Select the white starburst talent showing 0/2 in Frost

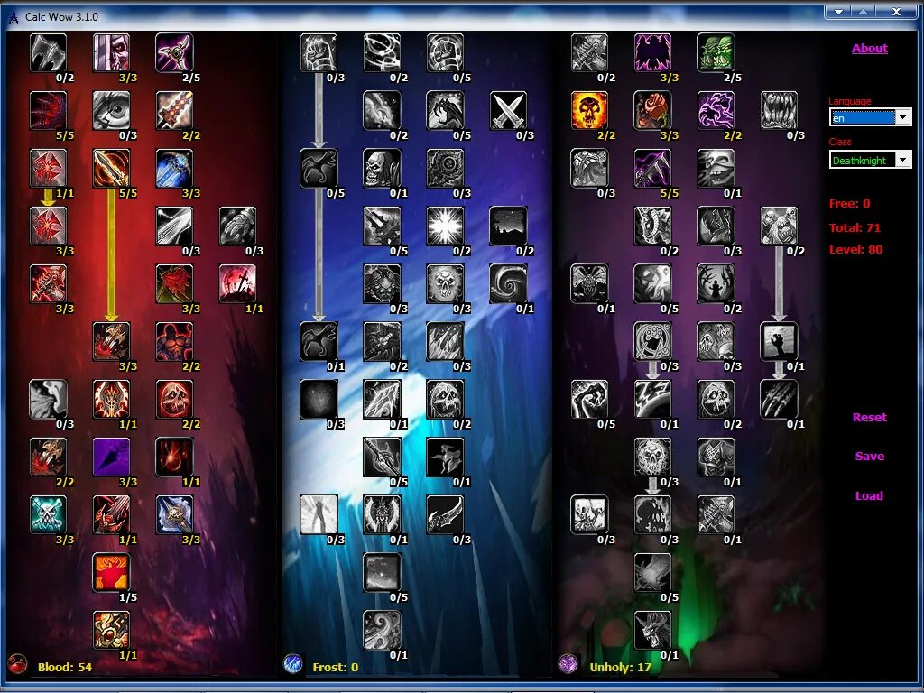coord(445,226)
